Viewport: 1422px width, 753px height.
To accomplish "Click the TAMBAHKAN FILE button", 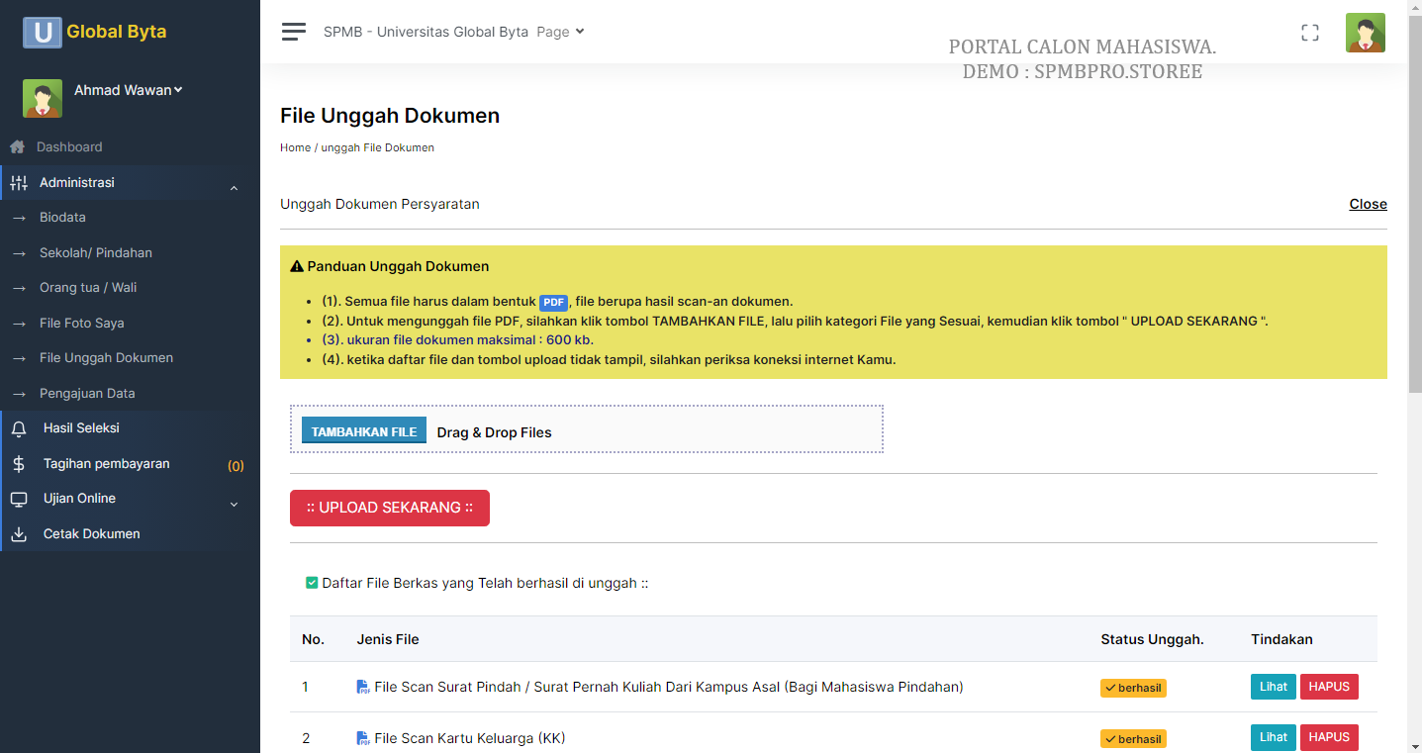I will click(x=364, y=429).
